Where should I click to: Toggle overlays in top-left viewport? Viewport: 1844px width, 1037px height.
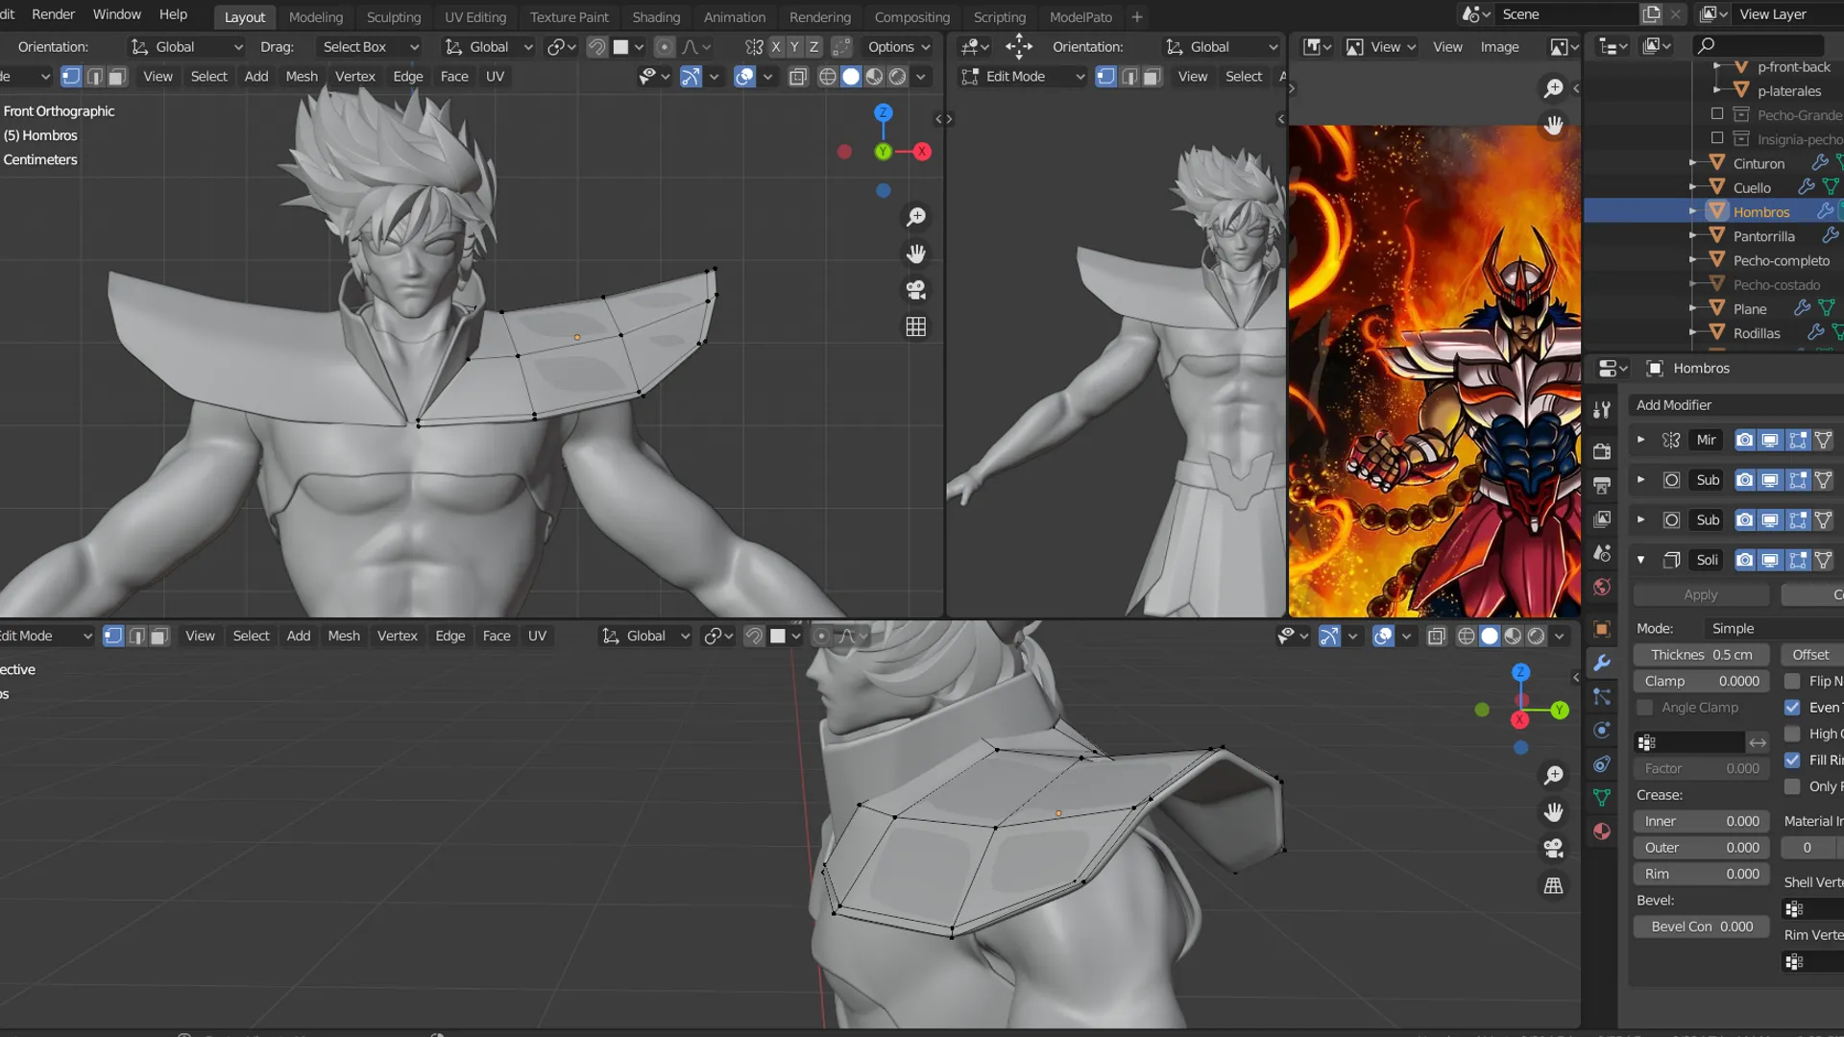[744, 77]
